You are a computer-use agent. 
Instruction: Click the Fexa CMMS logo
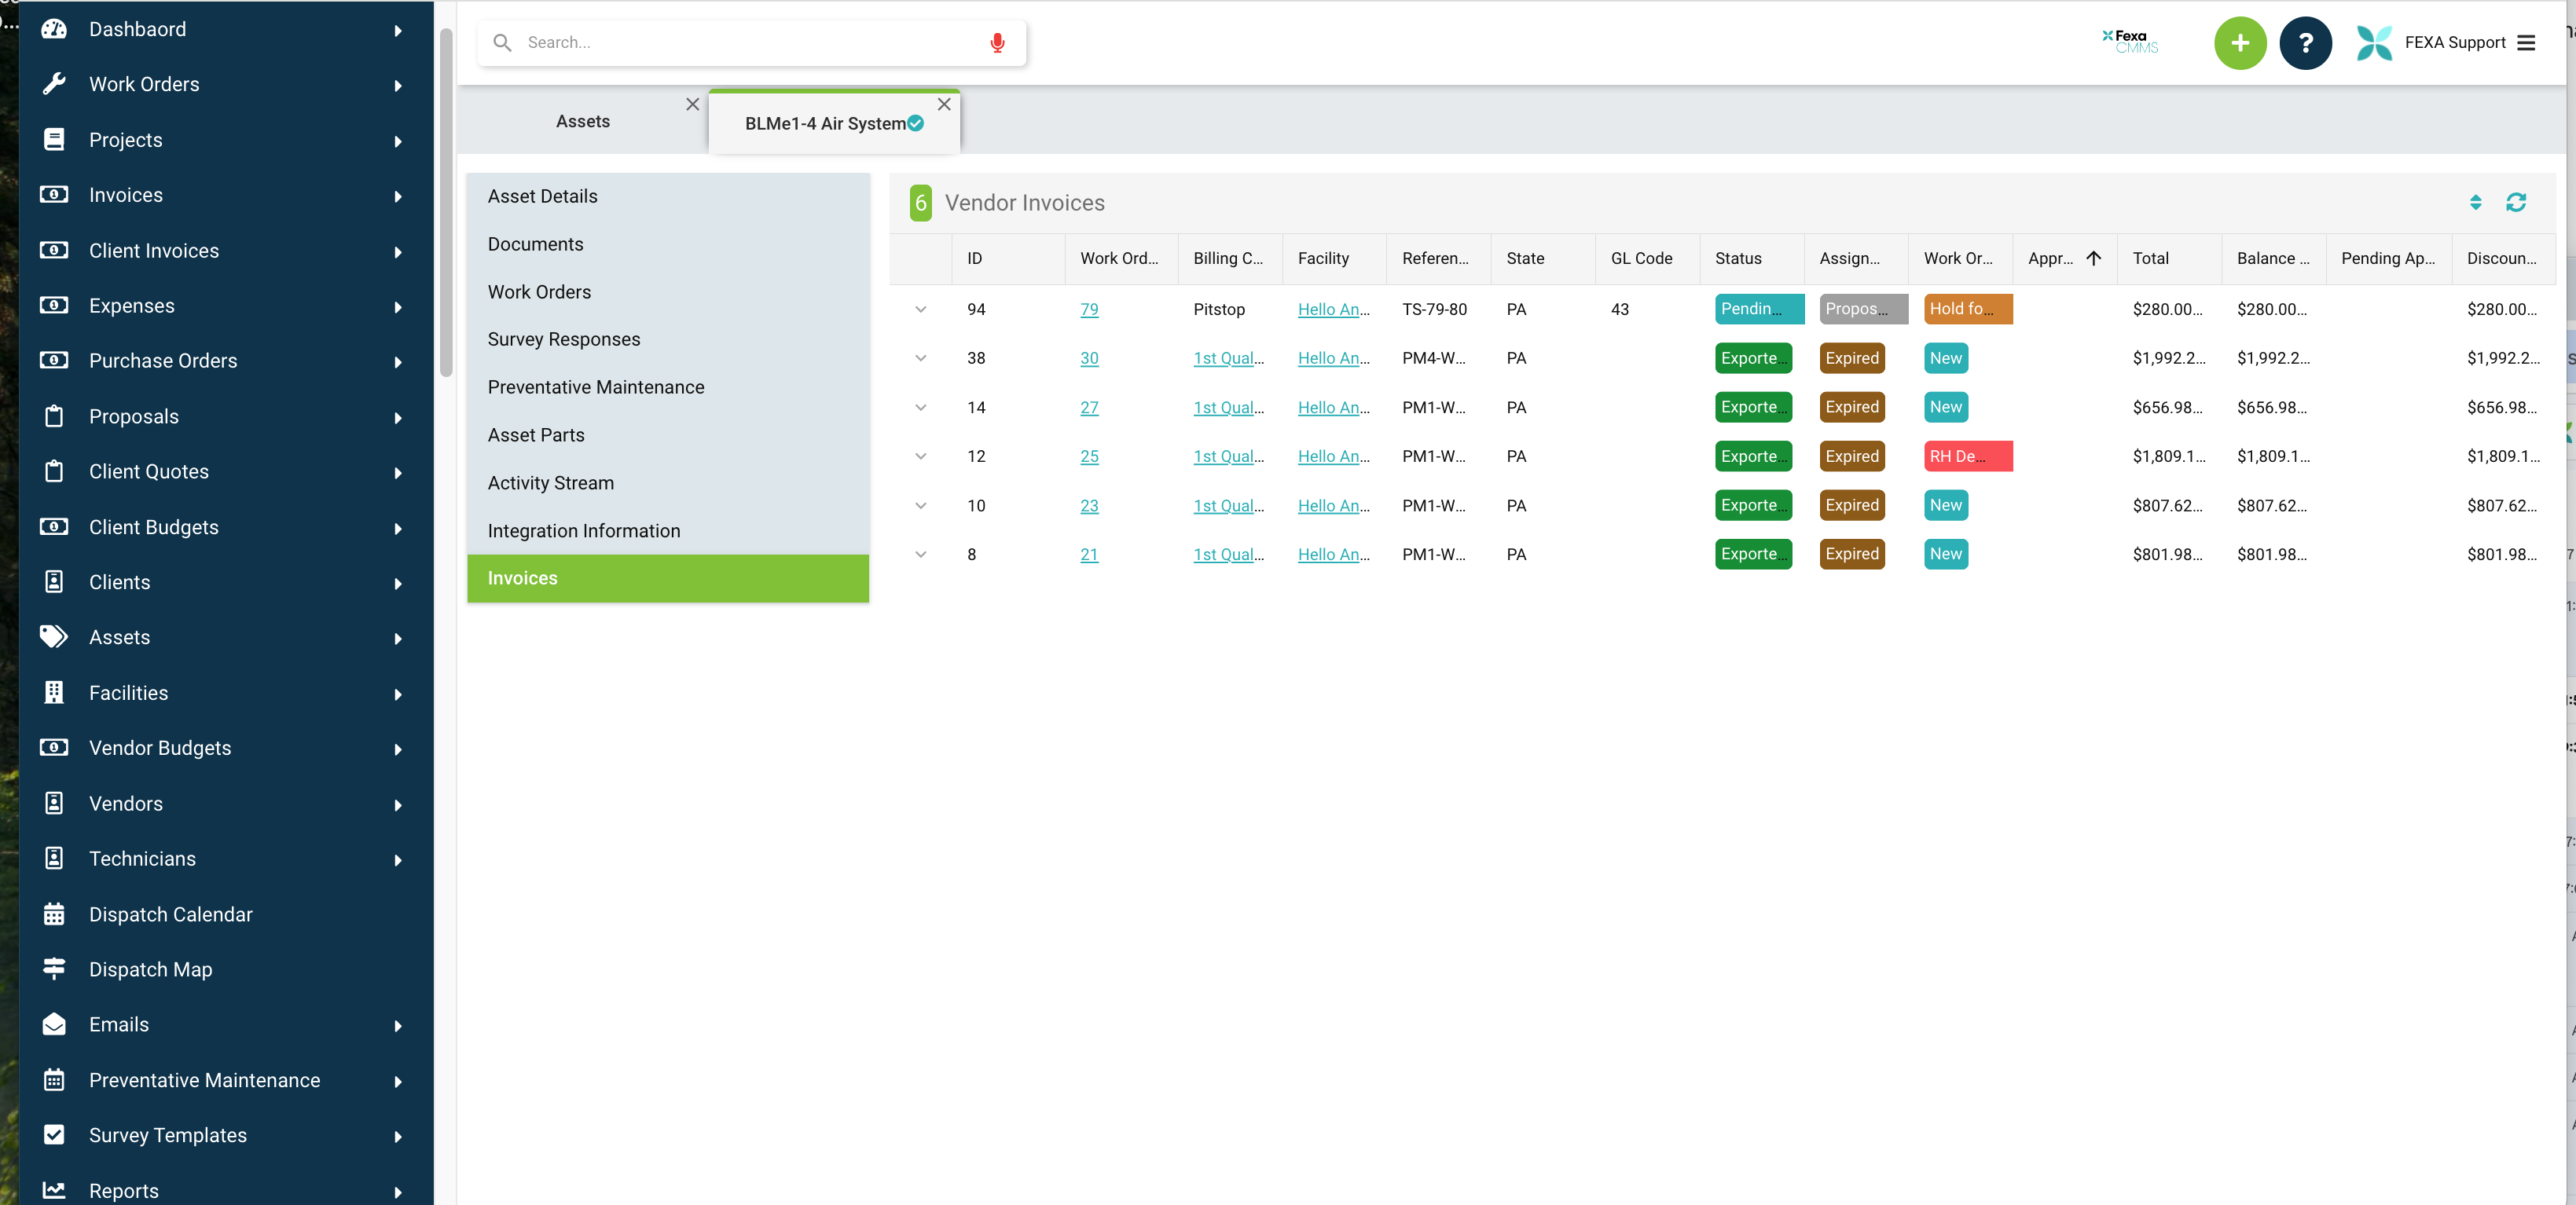coord(2130,42)
